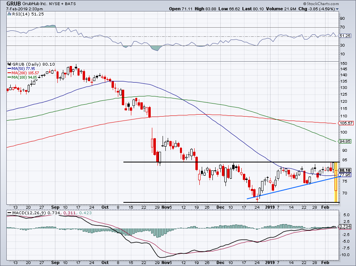Click the 150 price axis label

[x=344, y=64]
